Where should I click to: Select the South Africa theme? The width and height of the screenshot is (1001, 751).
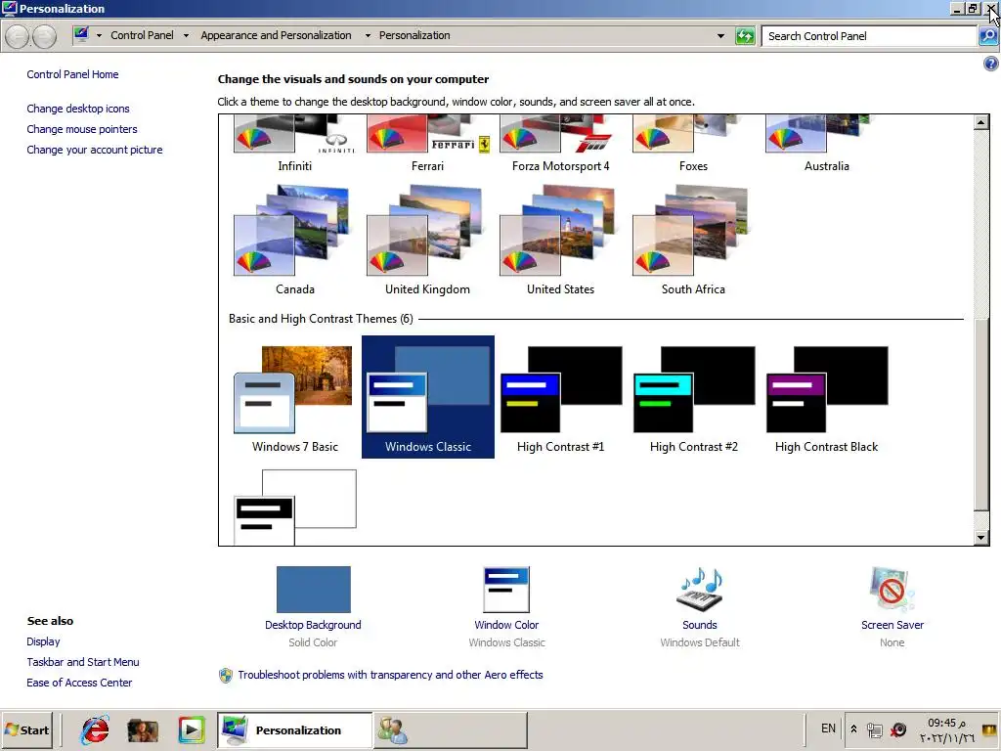pos(693,241)
